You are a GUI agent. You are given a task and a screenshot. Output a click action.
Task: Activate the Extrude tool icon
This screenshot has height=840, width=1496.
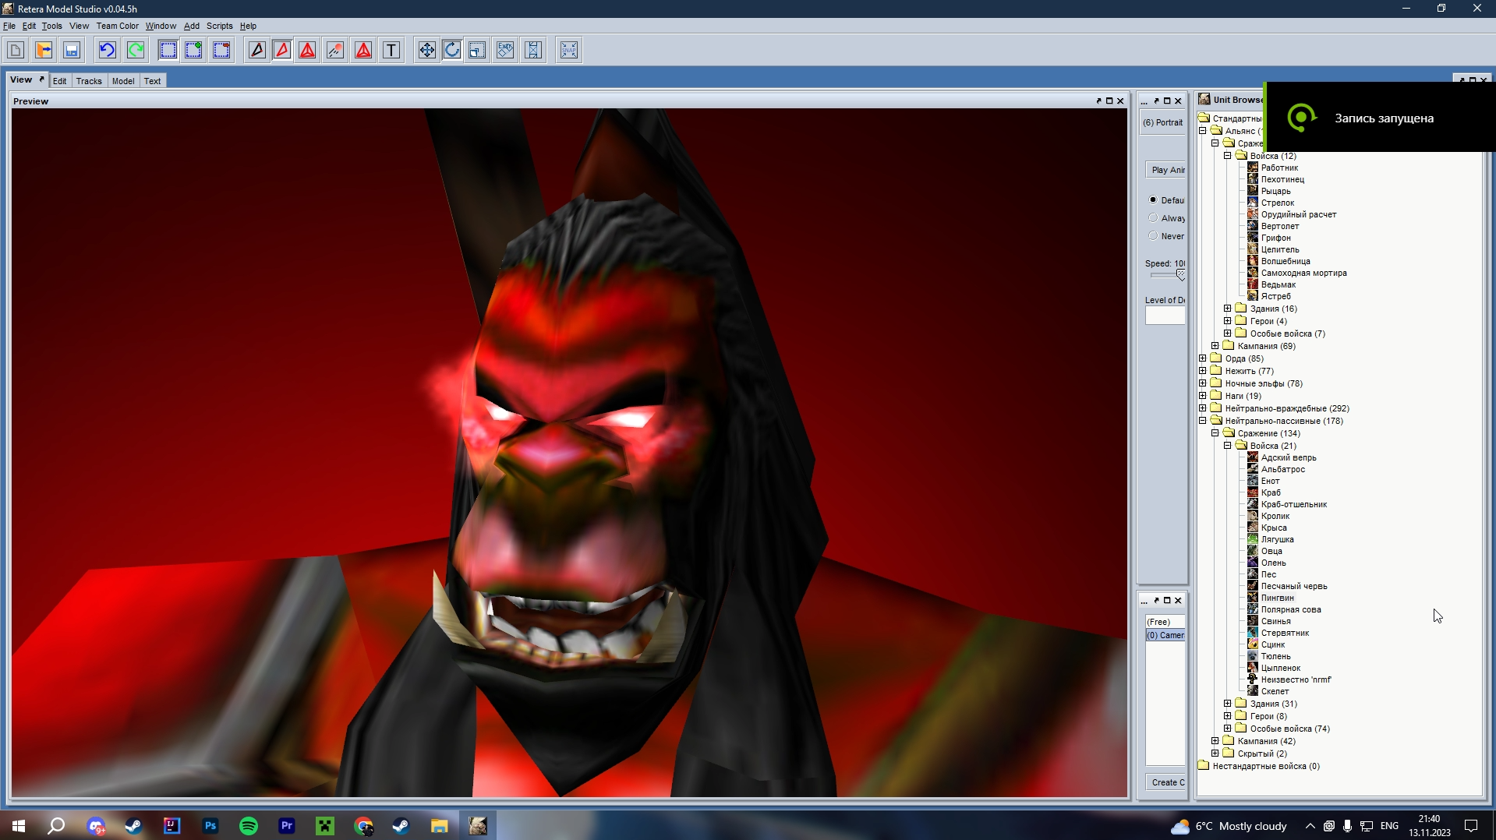505,51
